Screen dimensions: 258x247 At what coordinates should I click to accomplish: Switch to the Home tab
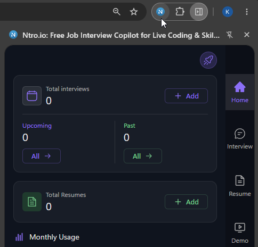tap(240, 92)
